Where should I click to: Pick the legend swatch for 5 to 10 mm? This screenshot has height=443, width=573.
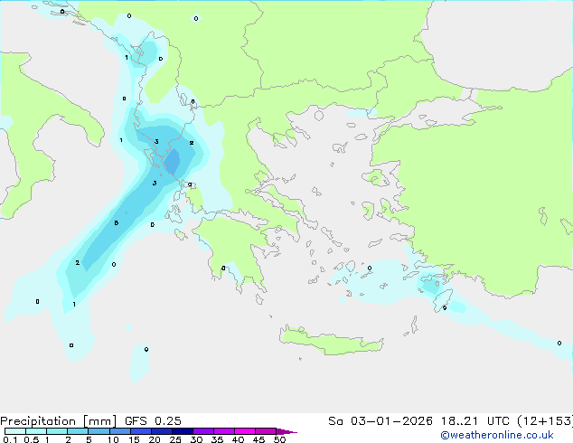(99, 431)
